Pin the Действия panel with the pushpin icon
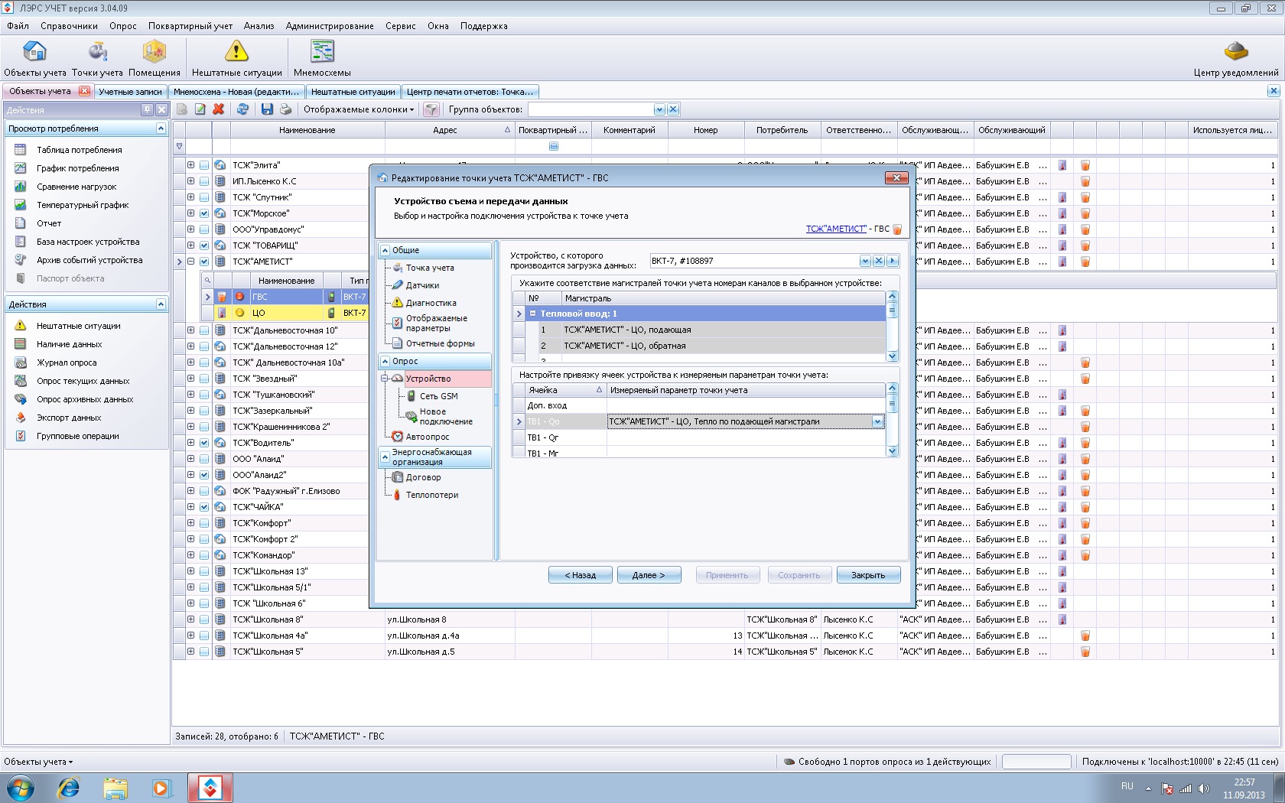 pos(147,109)
